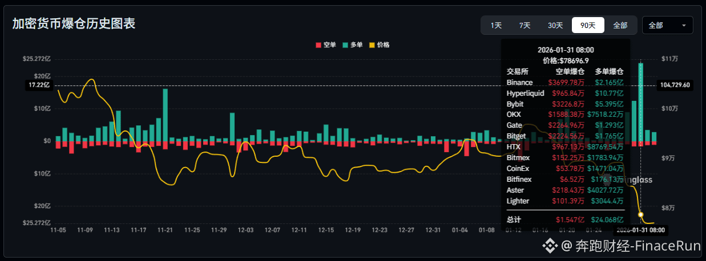Click the OKX row in tooltip
This screenshot has height=261, width=706.
(565, 115)
